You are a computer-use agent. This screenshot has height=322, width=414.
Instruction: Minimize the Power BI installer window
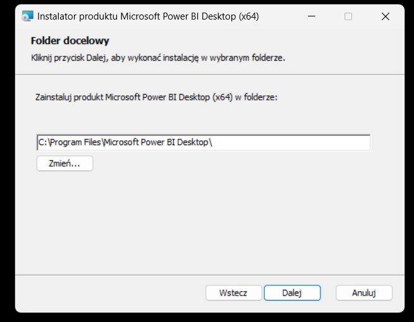pyautogui.click(x=311, y=16)
